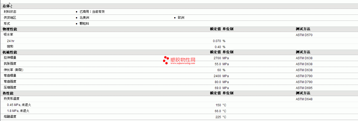Click ASTM D790 for 弯曲模量
The width and height of the screenshot is (358, 121).
(x=304, y=76)
